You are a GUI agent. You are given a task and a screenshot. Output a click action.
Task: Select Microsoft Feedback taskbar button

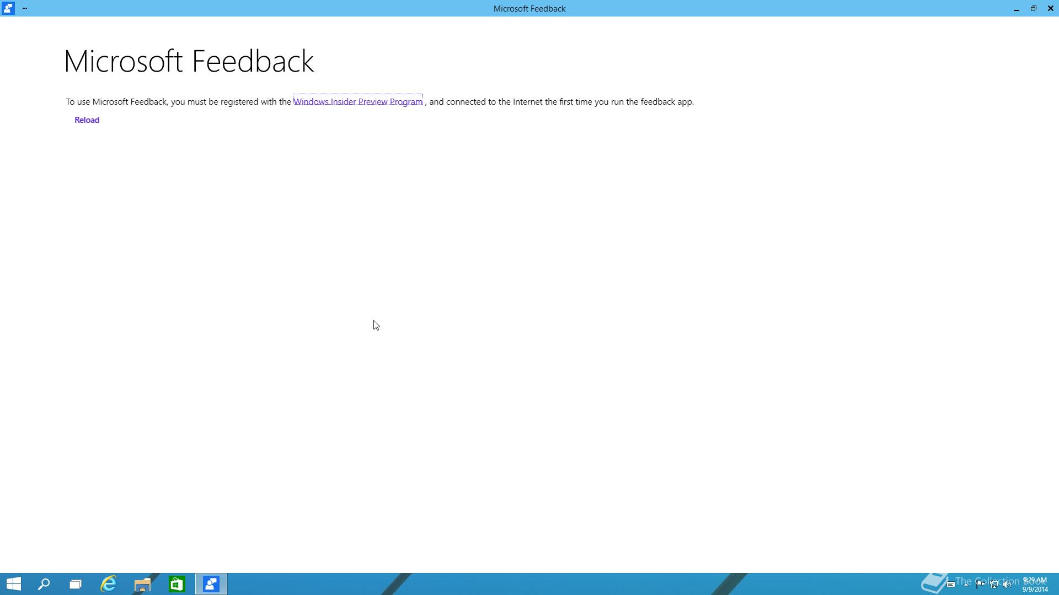click(x=211, y=584)
